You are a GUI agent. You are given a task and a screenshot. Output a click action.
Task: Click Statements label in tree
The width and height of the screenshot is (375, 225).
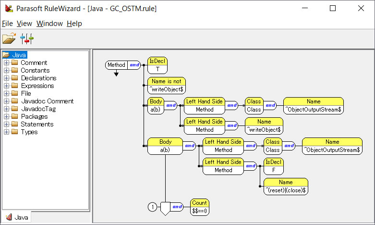pyautogui.click(x=37, y=124)
